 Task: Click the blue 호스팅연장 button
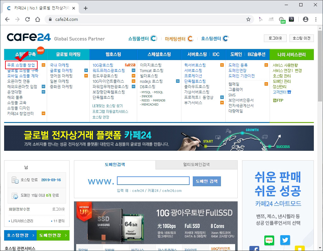(21, 235)
